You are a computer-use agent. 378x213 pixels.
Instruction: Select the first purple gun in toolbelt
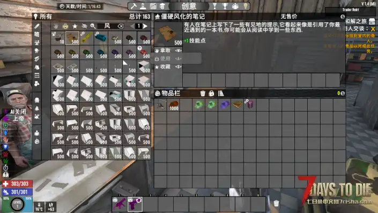[120, 204]
